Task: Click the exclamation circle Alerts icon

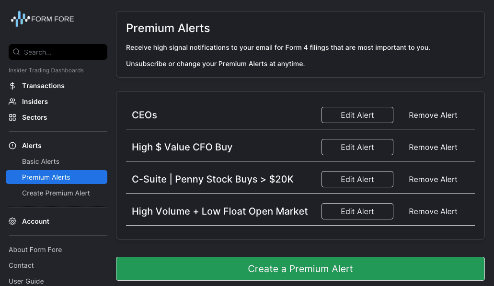Action: 12,146
